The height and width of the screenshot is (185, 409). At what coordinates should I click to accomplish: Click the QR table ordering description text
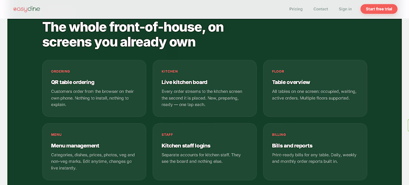click(92, 98)
